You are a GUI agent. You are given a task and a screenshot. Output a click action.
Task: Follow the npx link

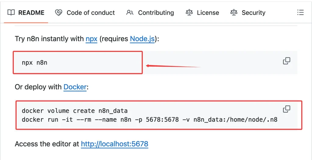click(x=91, y=39)
